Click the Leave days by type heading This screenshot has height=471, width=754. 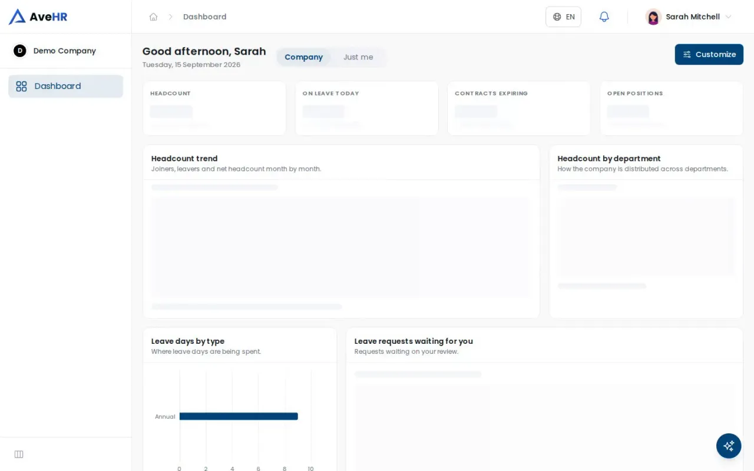click(188, 341)
